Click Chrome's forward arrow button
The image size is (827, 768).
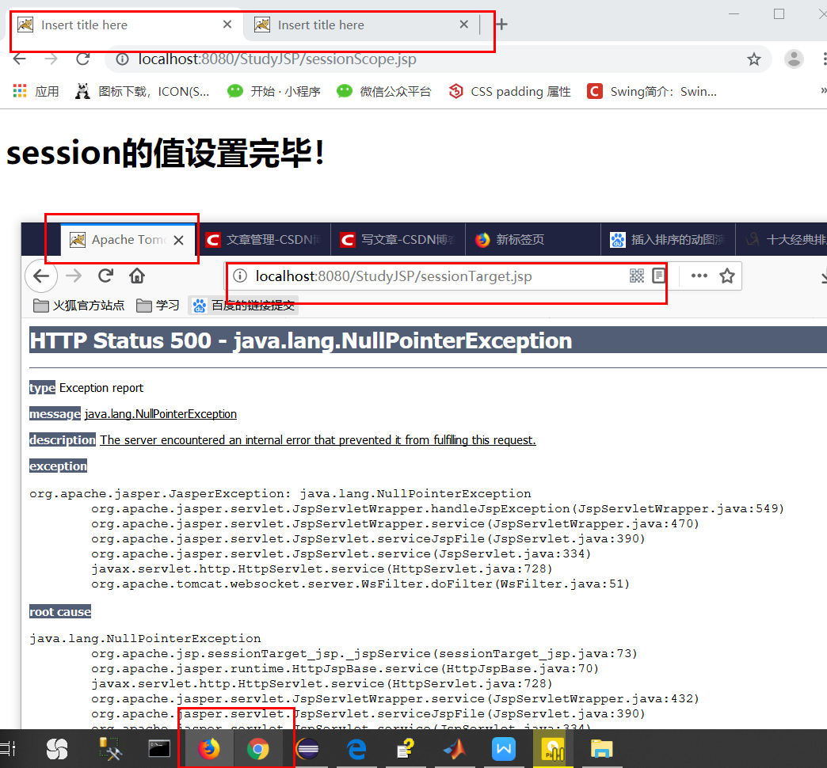pyautogui.click(x=51, y=59)
